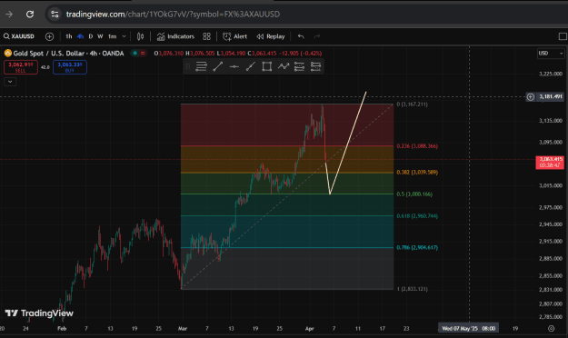The width and height of the screenshot is (568, 338).
Task: Click the Apr label on time axis
Action: pos(309,329)
